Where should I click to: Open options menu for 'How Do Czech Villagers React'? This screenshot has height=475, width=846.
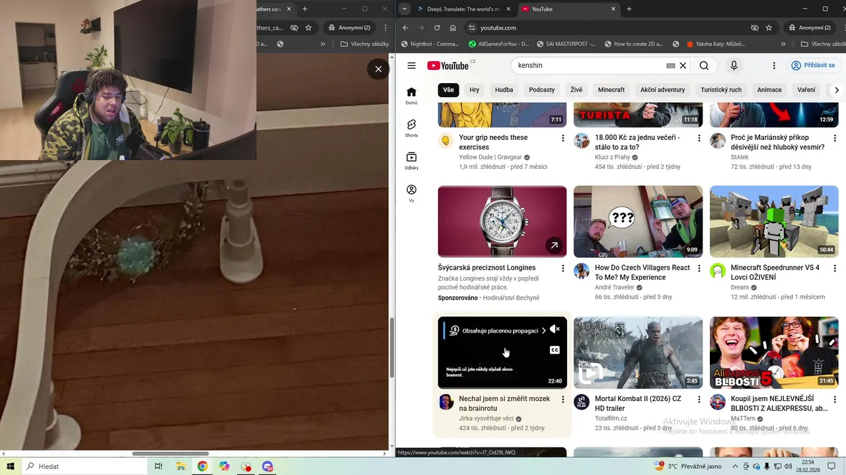point(699,269)
